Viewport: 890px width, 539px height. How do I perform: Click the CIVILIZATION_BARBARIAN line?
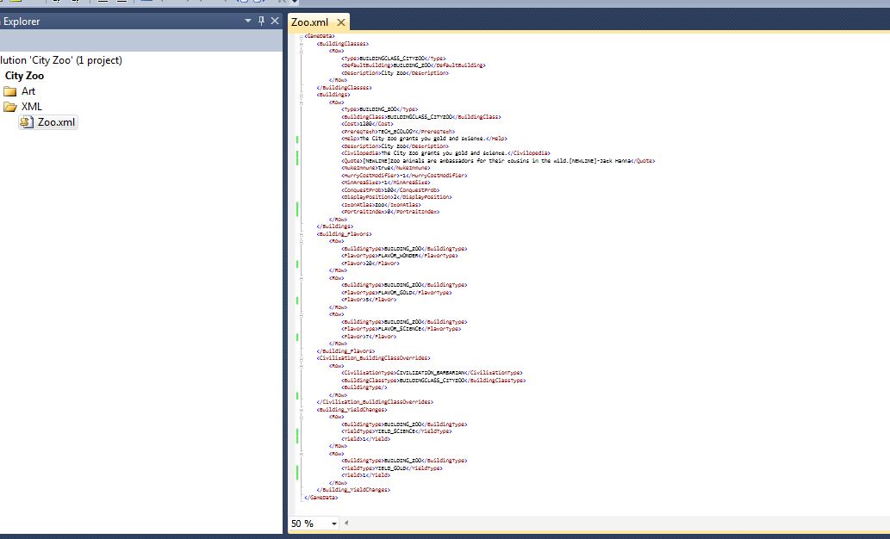(432, 373)
